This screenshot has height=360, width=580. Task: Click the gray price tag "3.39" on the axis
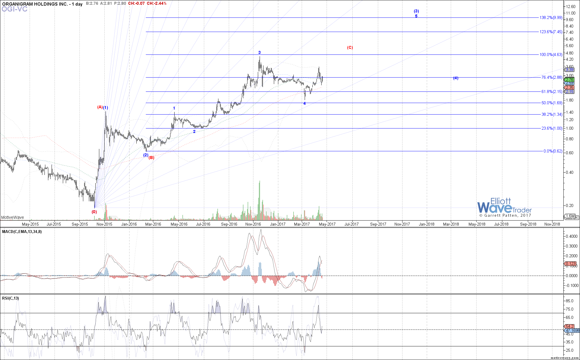569,70
